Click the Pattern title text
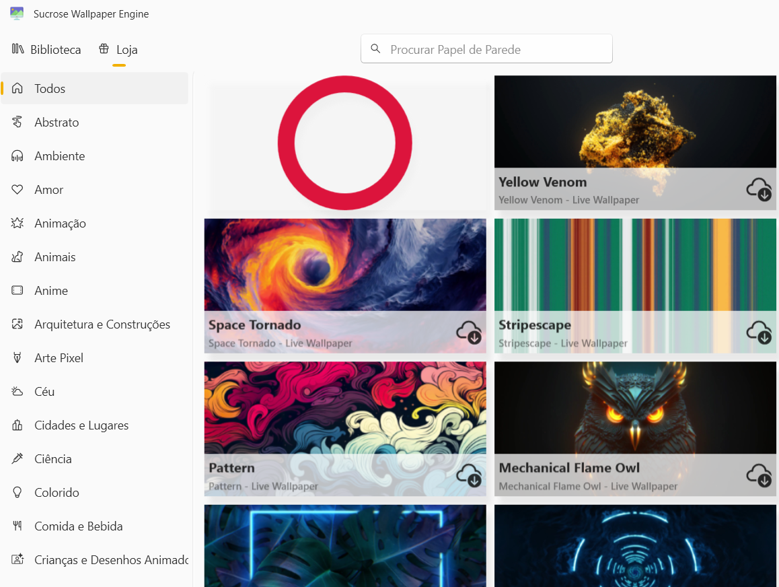The width and height of the screenshot is (779, 587). click(231, 469)
